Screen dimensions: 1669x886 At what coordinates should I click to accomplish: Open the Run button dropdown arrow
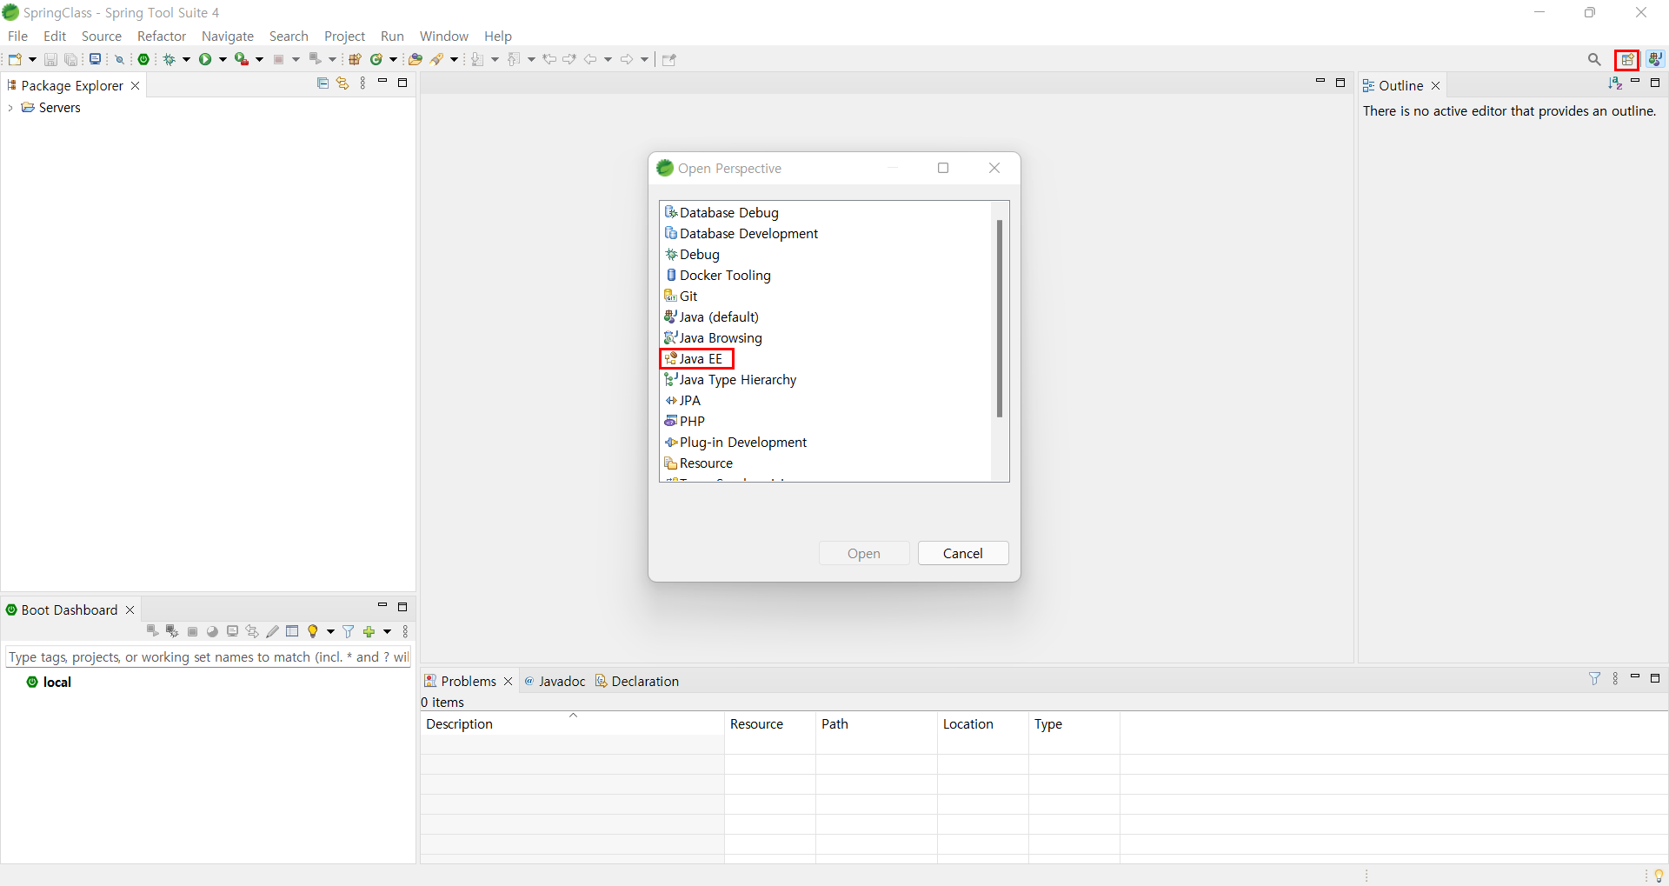(223, 59)
